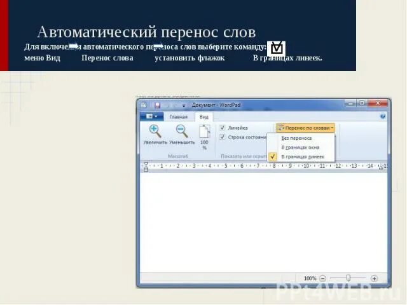Choose Без переноса option

301,139
